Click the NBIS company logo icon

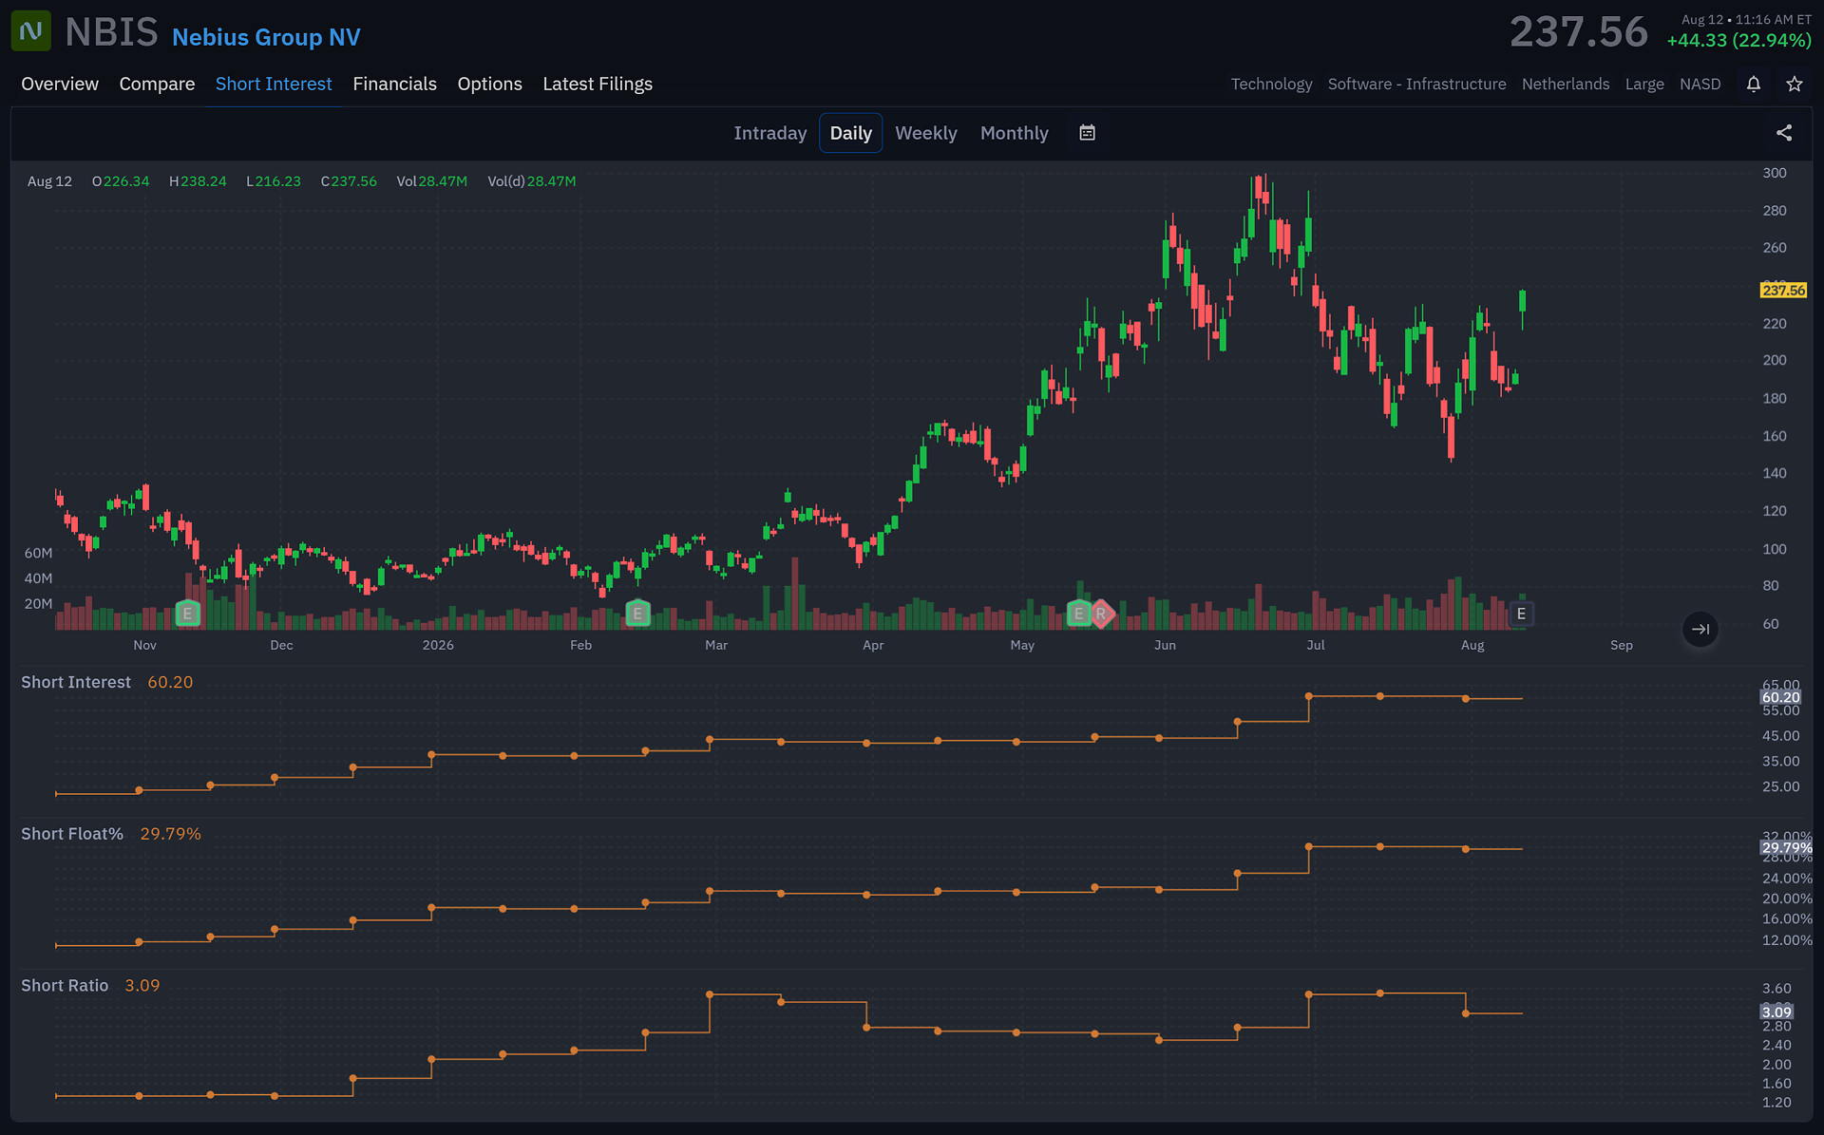tap(31, 31)
